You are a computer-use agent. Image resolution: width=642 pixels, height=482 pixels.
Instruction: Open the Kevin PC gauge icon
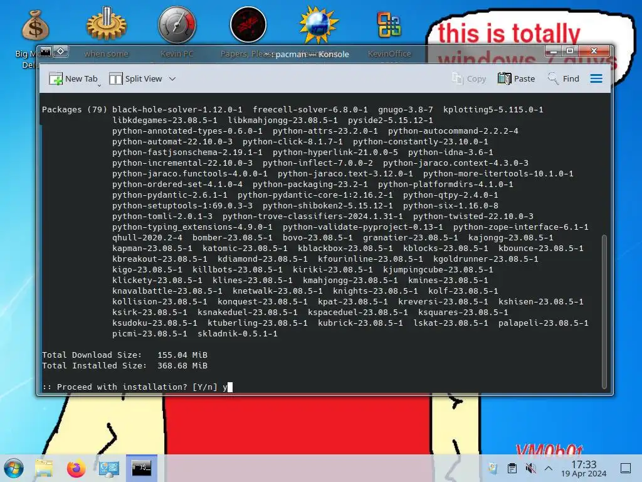pos(177,24)
